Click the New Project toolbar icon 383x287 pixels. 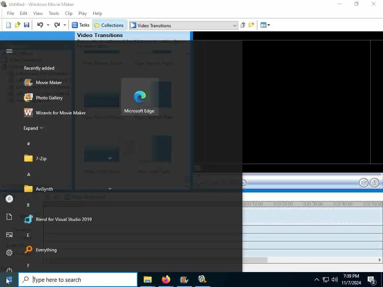coord(9,25)
